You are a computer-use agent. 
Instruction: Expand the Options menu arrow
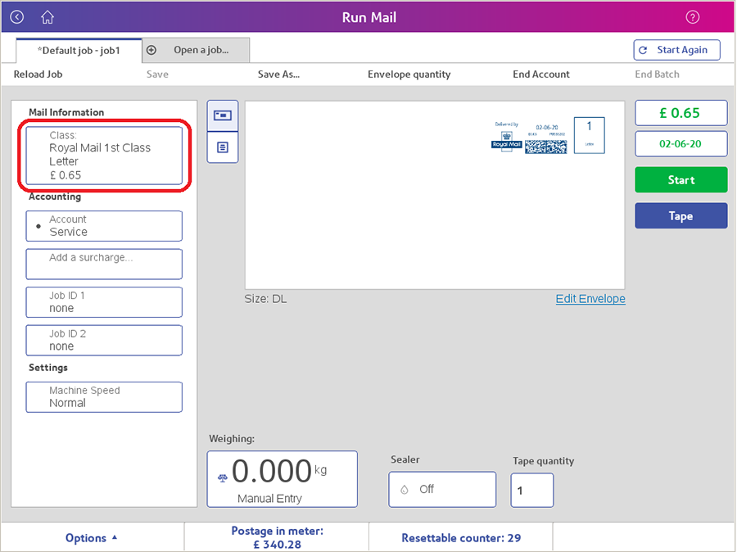pyautogui.click(x=115, y=537)
